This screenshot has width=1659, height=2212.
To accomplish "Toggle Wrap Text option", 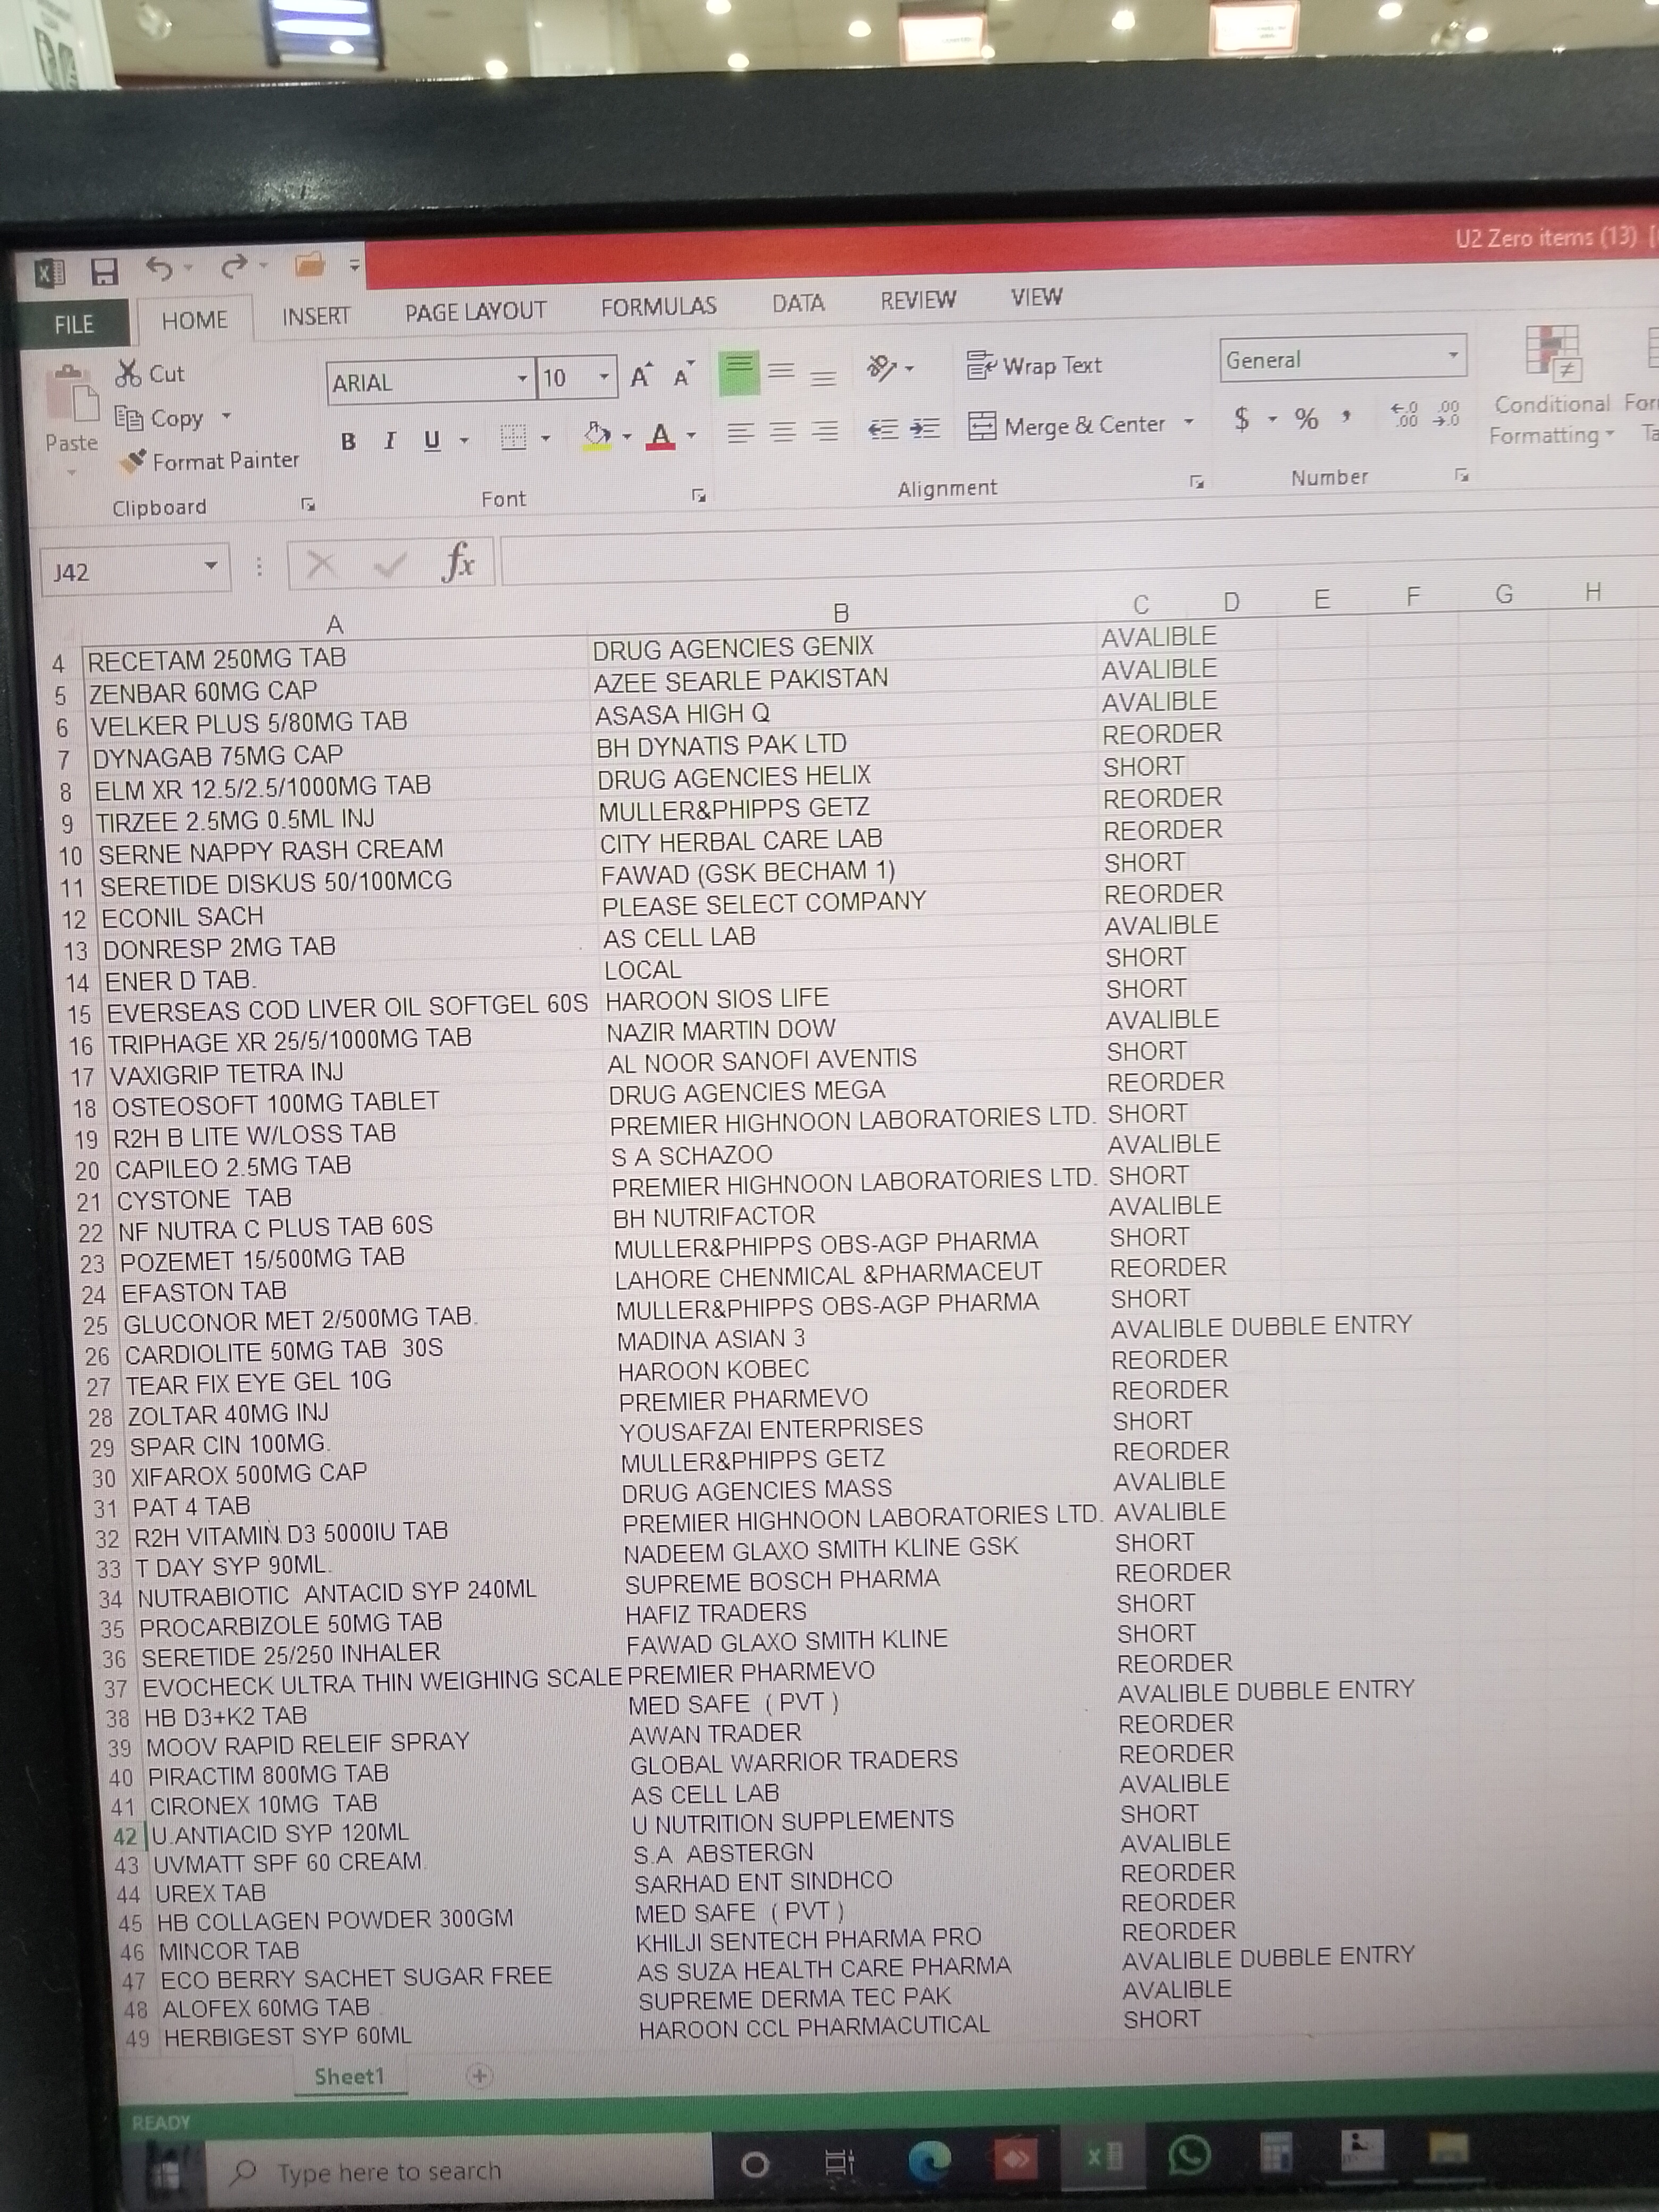I will [1035, 366].
